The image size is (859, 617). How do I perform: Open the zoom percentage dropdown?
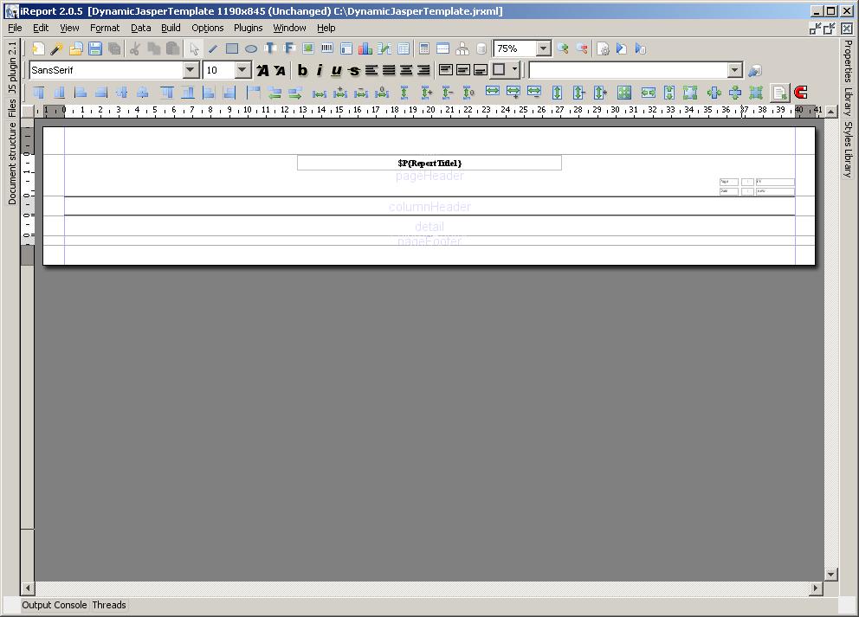point(544,48)
